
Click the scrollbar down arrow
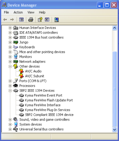(x=115, y=129)
